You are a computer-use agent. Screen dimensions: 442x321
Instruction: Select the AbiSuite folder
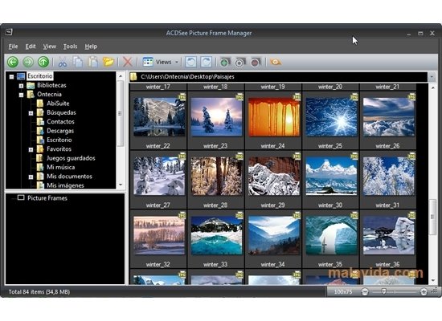(x=58, y=104)
